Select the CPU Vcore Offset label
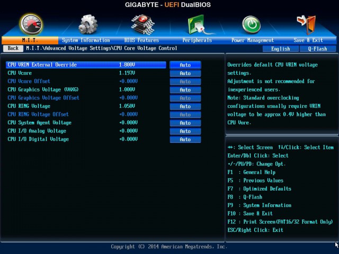Image resolution: width=339 pixels, height=254 pixels. (29, 81)
